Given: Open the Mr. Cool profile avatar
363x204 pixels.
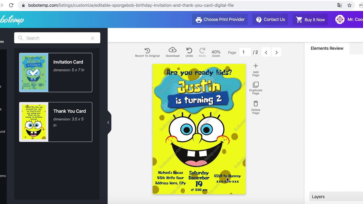Looking at the screenshot, I should click(x=340, y=20).
